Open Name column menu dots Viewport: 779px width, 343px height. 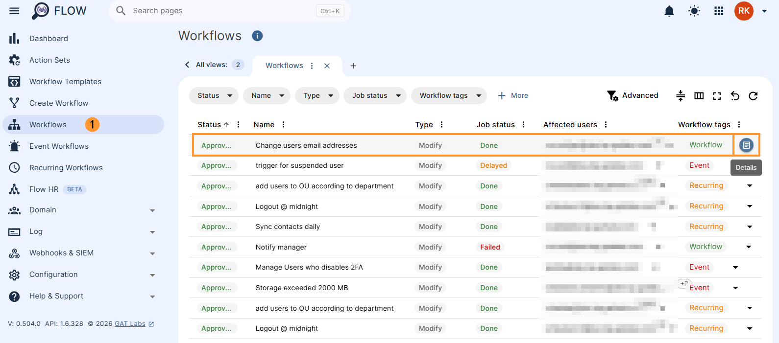[284, 125]
